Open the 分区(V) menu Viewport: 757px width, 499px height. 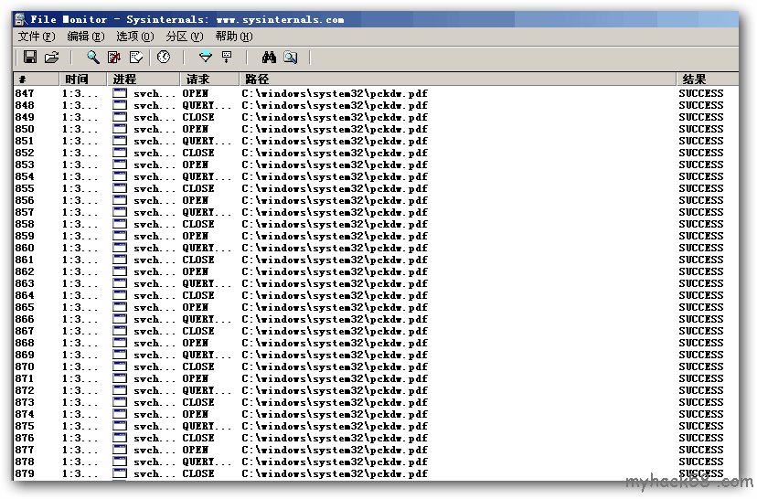pyautogui.click(x=185, y=37)
